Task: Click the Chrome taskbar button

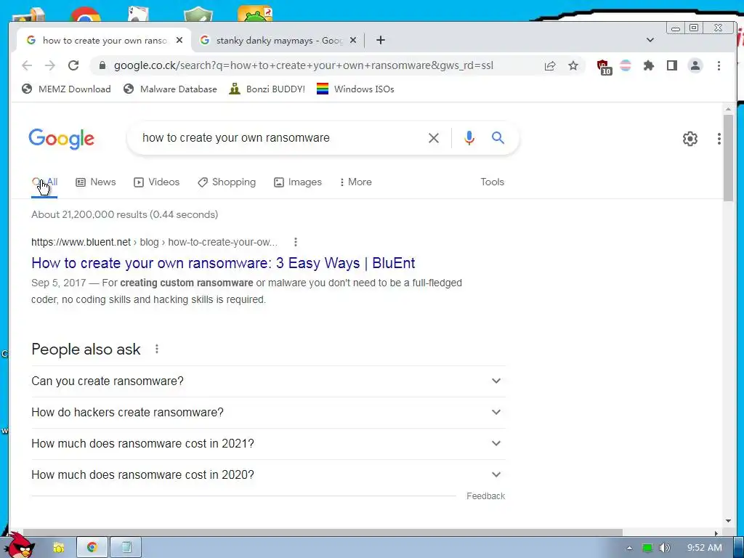Action: click(92, 548)
